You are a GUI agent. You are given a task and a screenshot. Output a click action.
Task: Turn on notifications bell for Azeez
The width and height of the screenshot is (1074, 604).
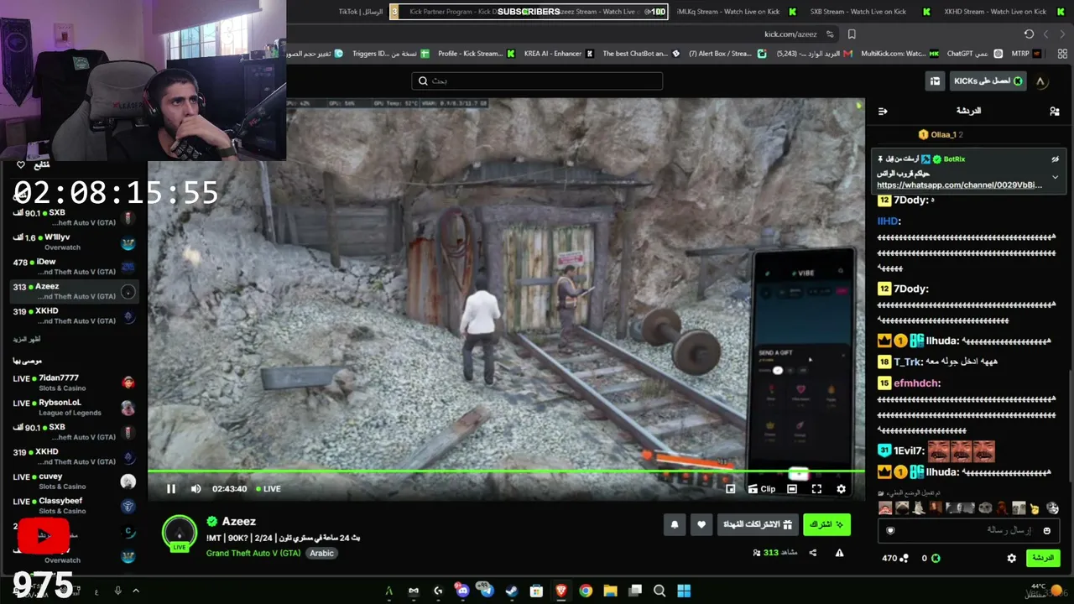click(x=675, y=524)
